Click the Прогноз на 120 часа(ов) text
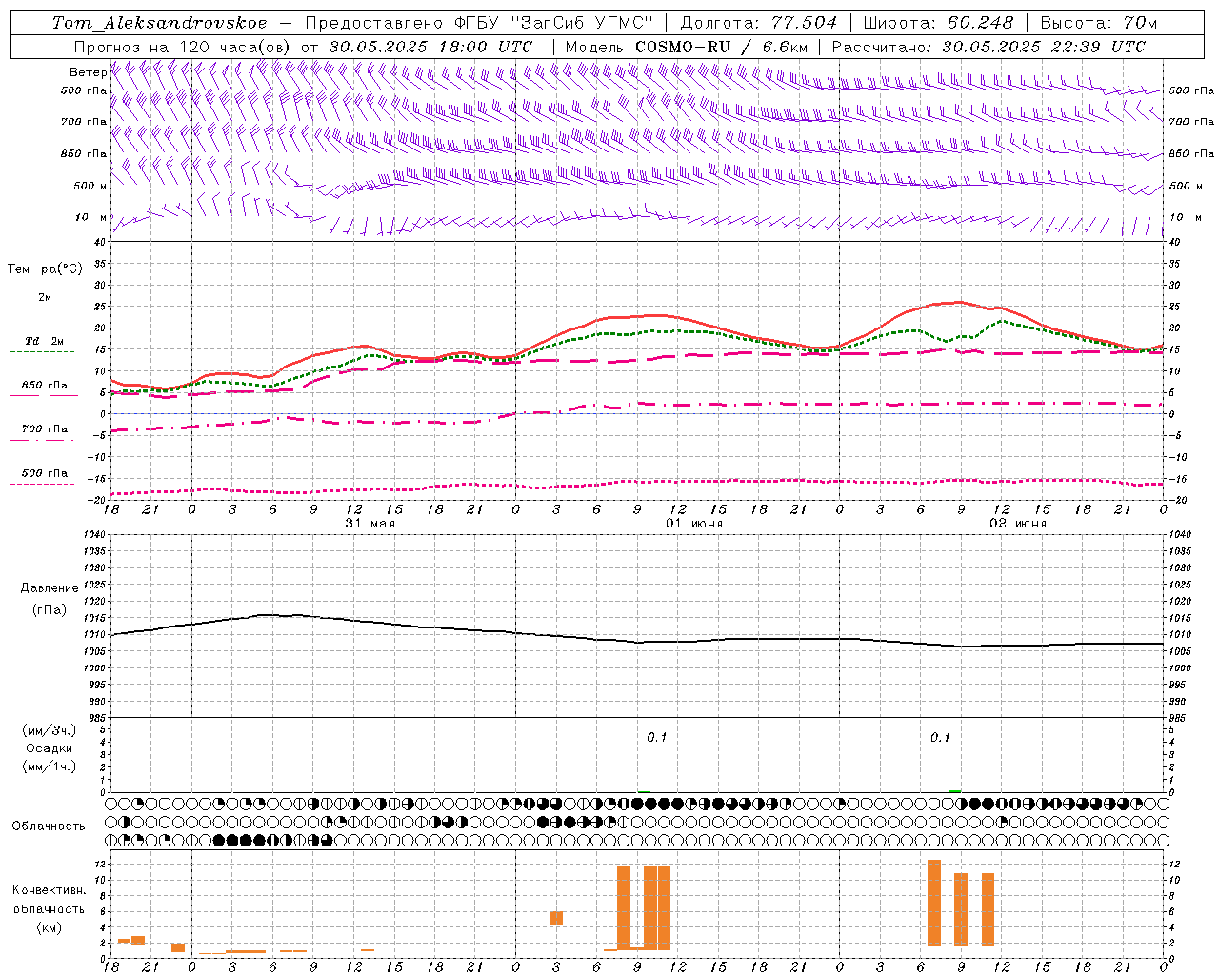 tap(183, 47)
